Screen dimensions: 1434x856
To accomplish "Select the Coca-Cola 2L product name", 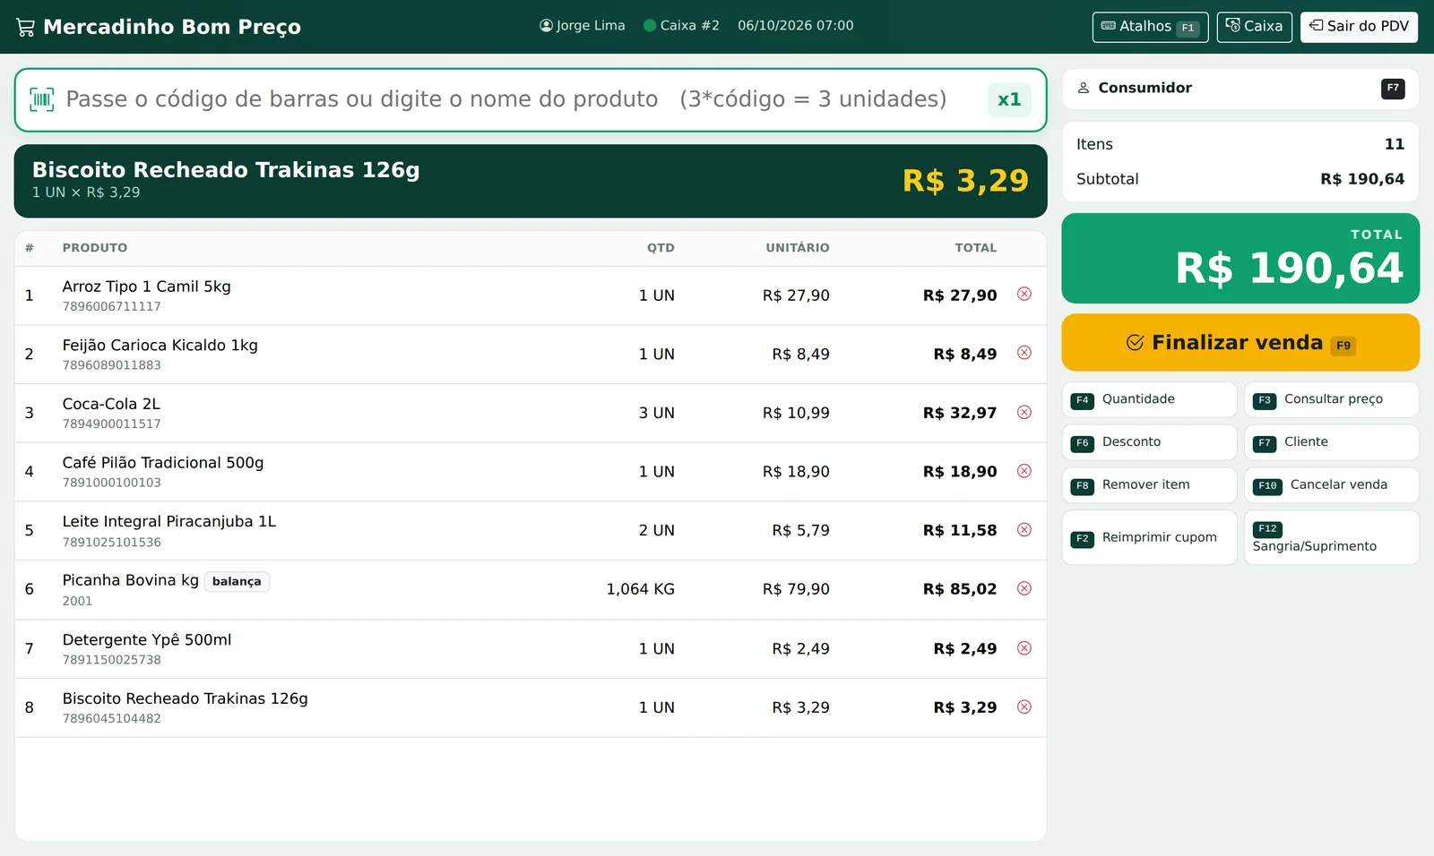I will [x=111, y=404].
